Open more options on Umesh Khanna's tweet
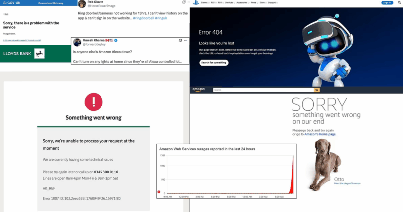Screen dimensions: 403x212 pos(185,40)
